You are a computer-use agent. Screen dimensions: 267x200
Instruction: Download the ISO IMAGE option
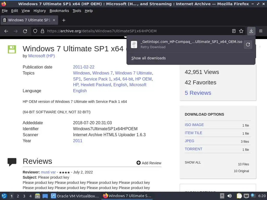click(x=194, y=125)
